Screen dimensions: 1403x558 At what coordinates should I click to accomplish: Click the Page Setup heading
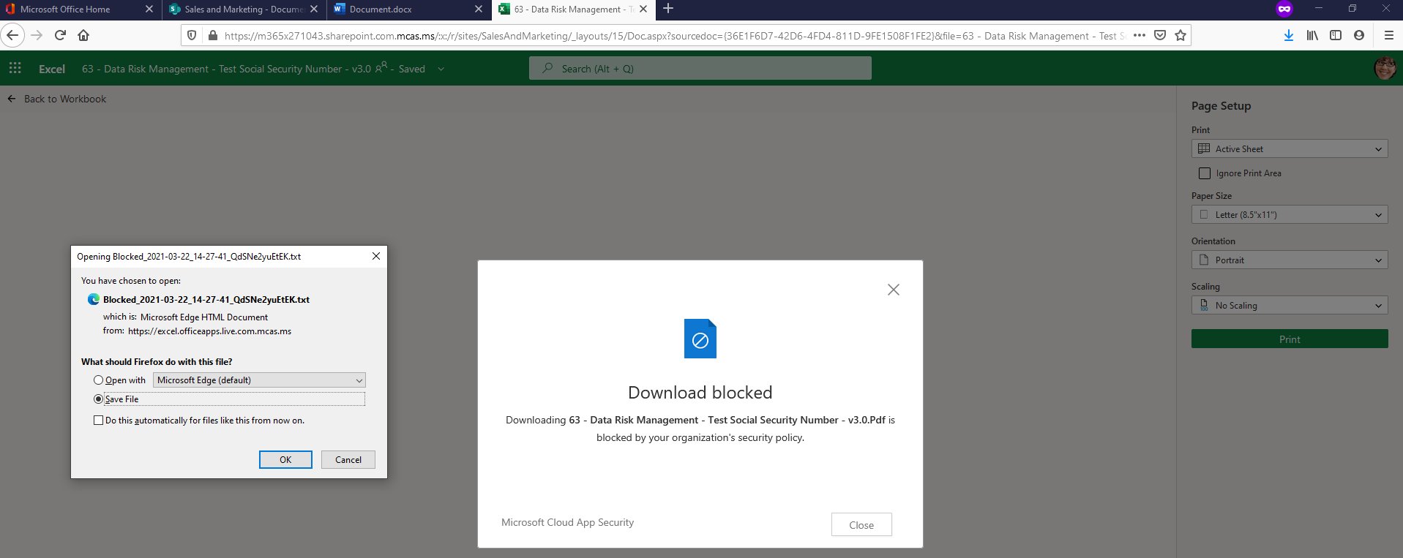[1221, 106]
